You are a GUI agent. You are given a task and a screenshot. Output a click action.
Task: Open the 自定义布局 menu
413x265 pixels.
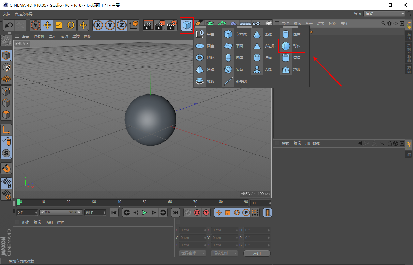tap(23, 14)
